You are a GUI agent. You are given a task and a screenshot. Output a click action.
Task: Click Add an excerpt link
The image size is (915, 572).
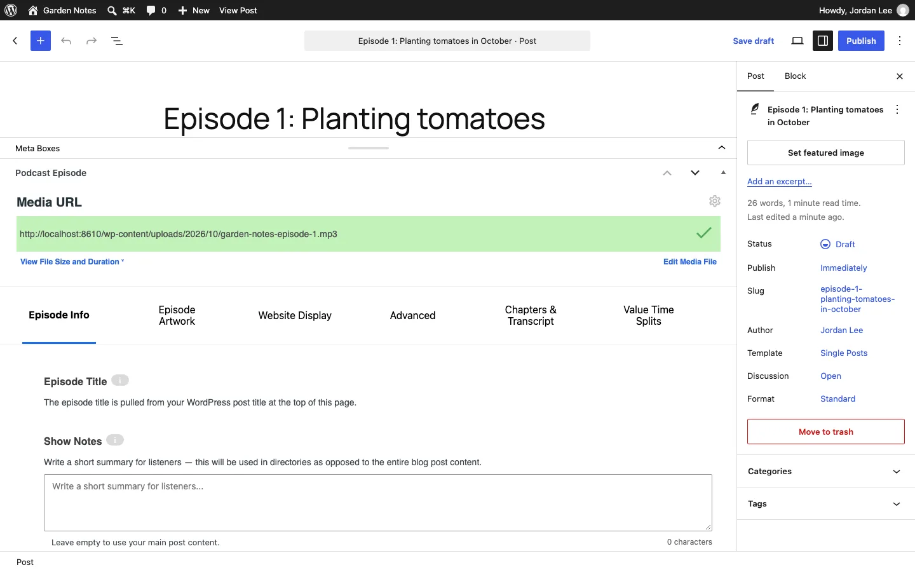point(780,181)
